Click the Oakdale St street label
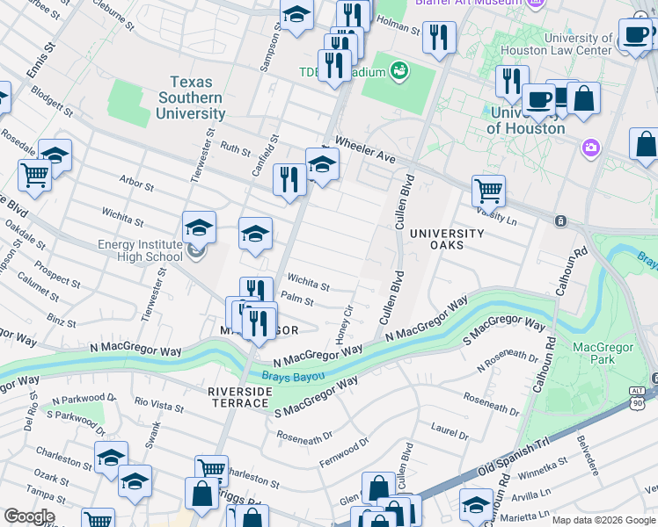Image resolution: width=658 pixels, height=527 pixels. point(26,235)
